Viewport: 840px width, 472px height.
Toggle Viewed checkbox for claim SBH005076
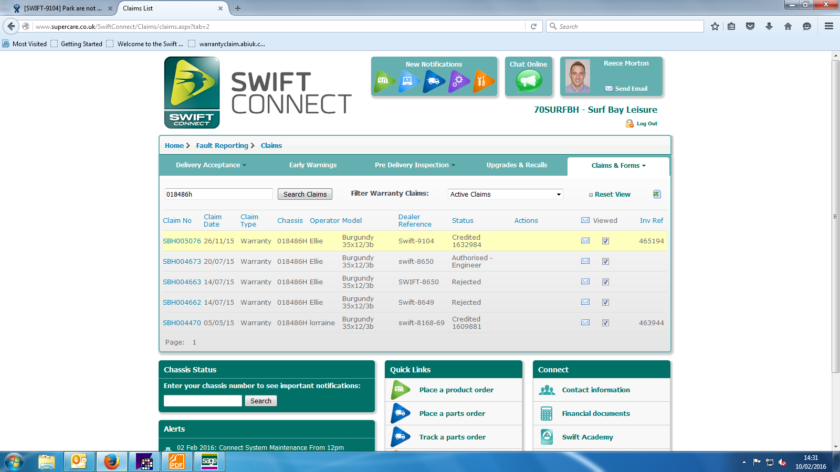pyautogui.click(x=605, y=241)
